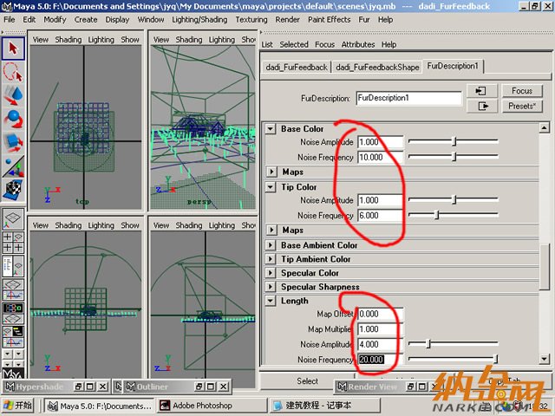The width and height of the screenshot is (555, 416).
Task: Expand the Tip Ambient Color section
Action: pyautogui.click(x=271, y=259)
